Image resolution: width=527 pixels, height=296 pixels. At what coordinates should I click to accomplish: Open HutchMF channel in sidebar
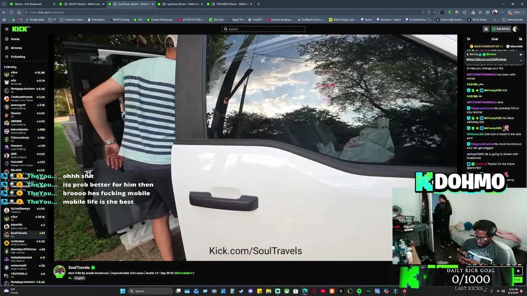click(25, 163)
